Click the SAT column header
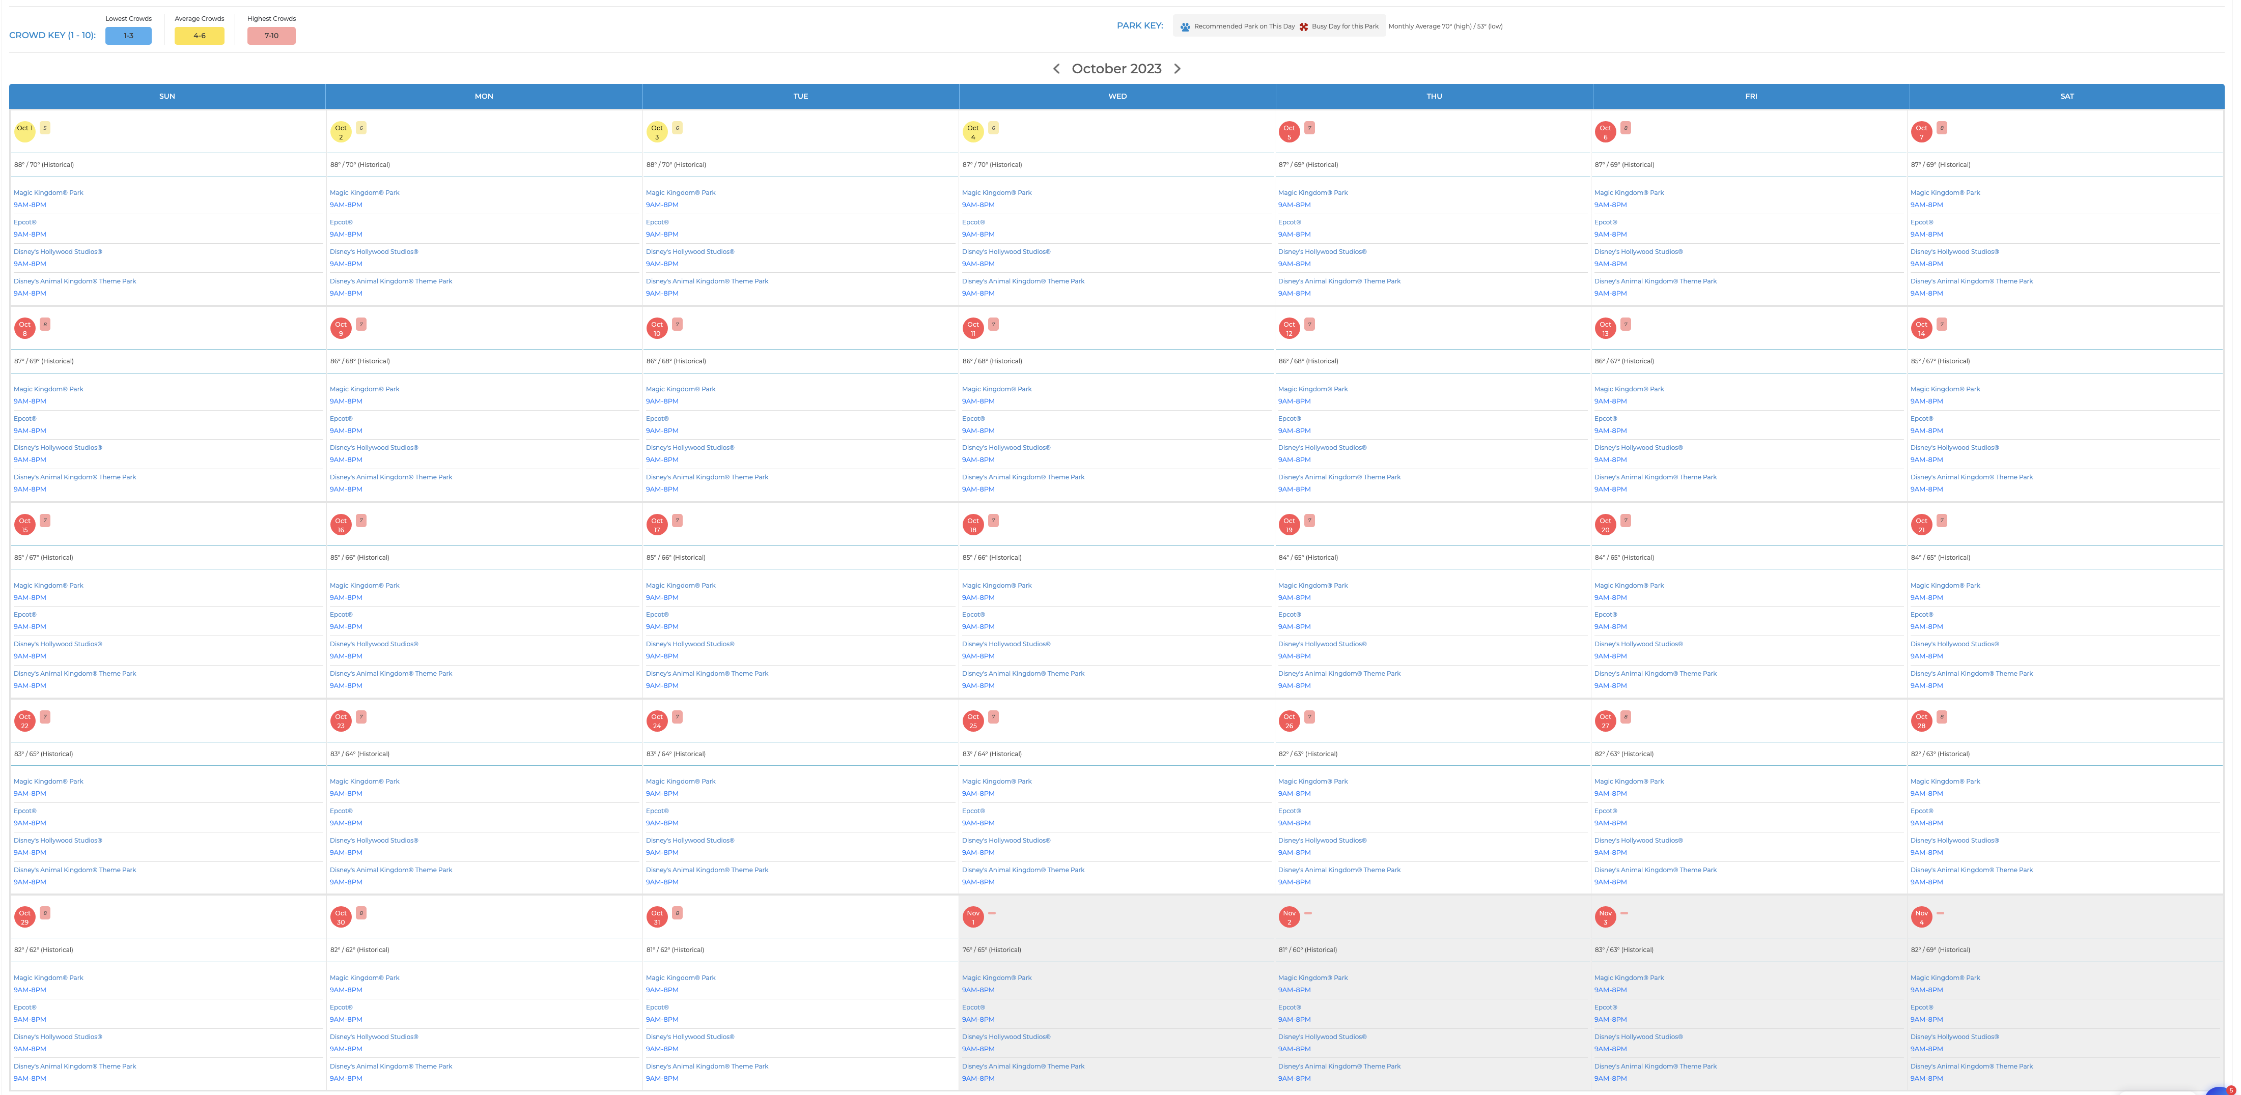 [2067, 97]
